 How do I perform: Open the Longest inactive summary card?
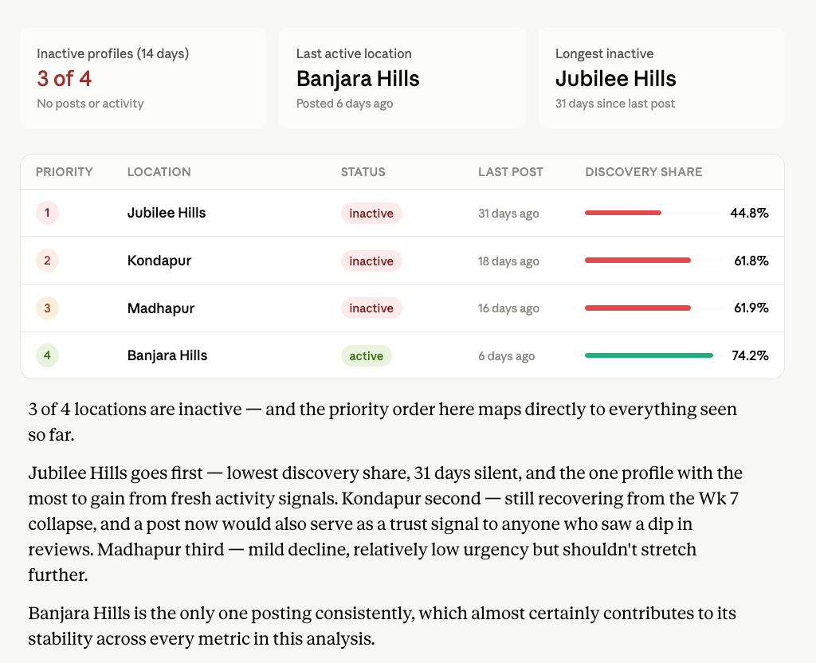[x=661, y=78]
